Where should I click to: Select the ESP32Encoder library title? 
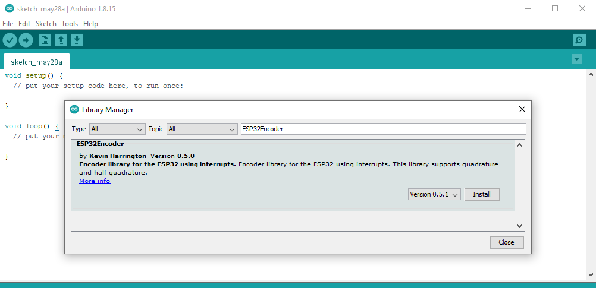click(101, 144)
